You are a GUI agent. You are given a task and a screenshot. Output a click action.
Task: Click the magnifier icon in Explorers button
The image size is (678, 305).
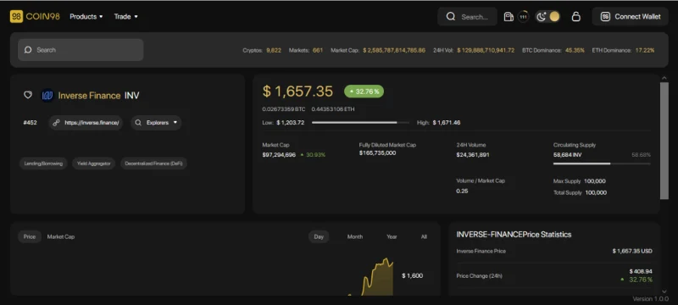coord(138,123)
